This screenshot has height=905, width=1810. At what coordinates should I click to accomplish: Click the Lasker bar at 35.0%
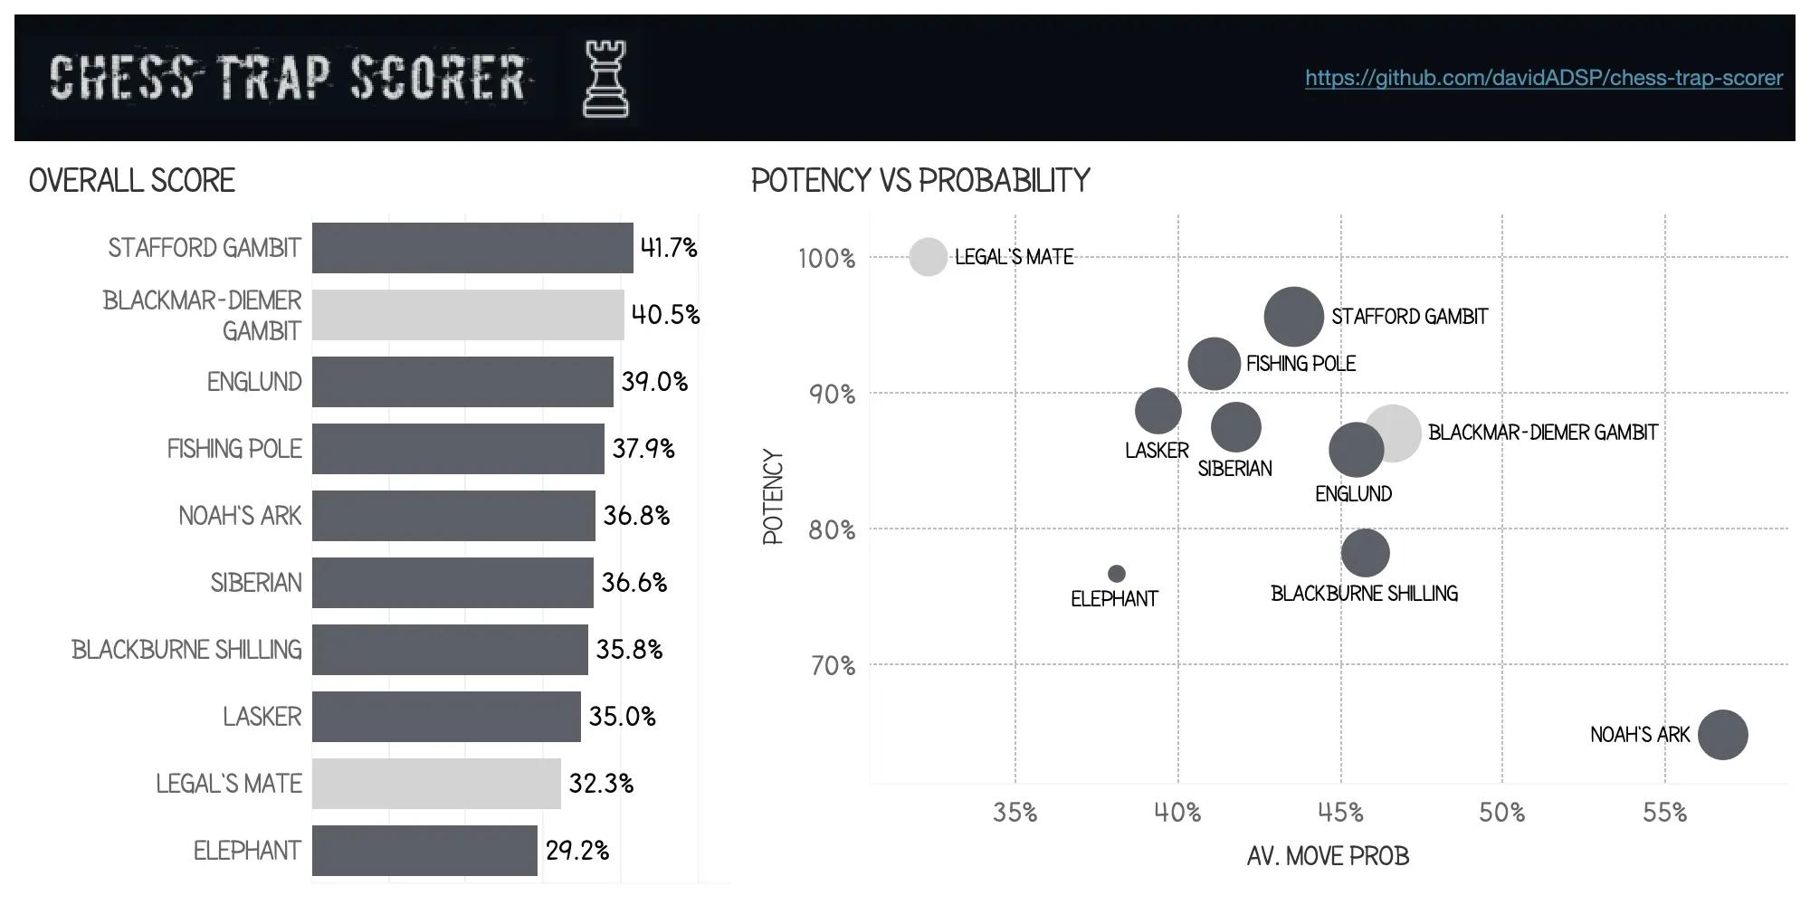(x=445, y=717)
